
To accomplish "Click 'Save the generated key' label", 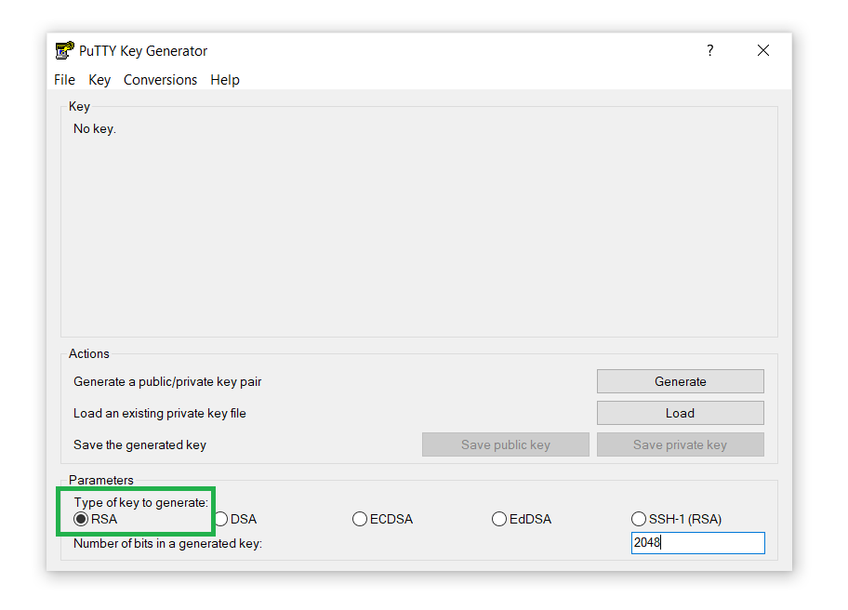I will tap(140, 445).
